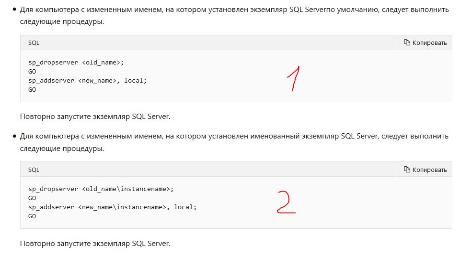Click the copy icon in the second SQL block

[407, 170]
